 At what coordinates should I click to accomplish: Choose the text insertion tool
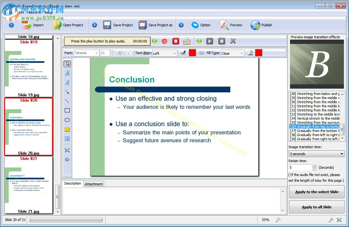click(x=67, y=73)
